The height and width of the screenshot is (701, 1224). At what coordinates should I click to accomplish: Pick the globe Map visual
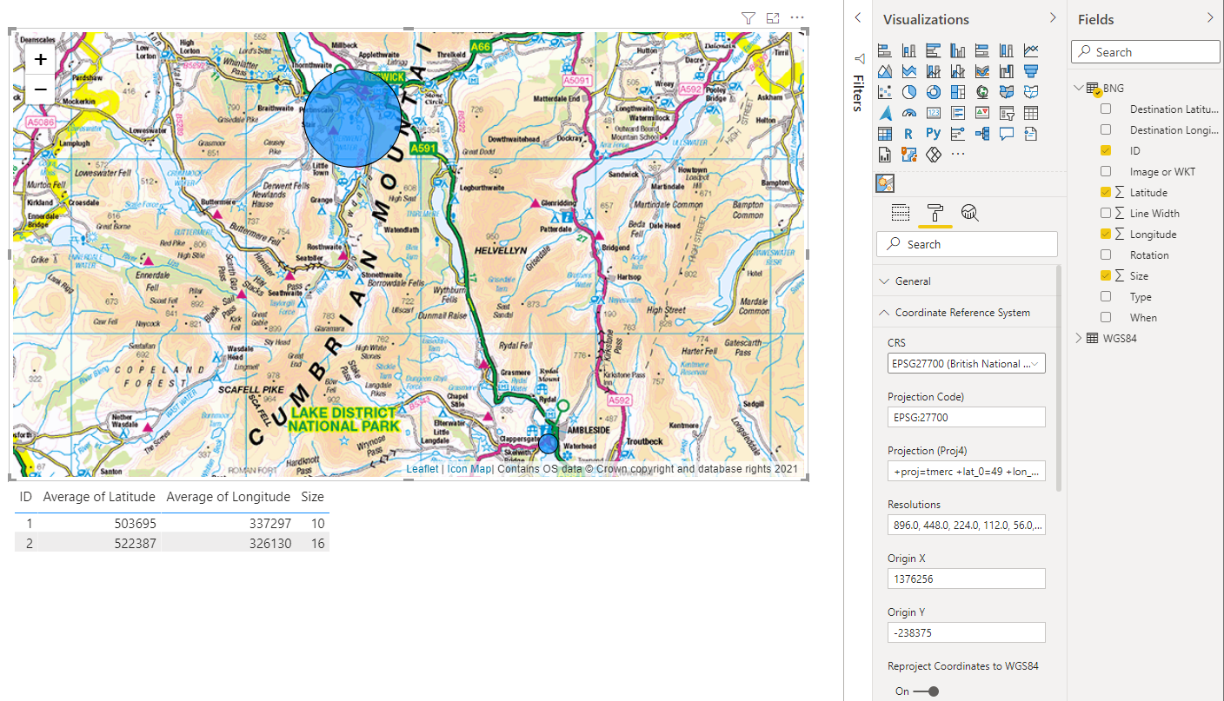[x=982, y=92]
